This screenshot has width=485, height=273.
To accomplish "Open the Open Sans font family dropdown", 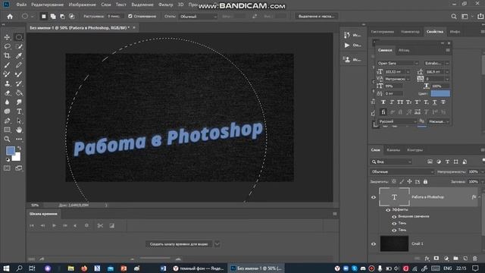I will click(x=398, y=63).
